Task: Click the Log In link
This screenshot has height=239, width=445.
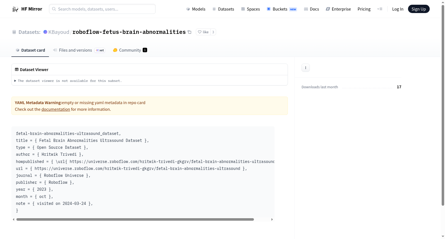Action: 398,9
